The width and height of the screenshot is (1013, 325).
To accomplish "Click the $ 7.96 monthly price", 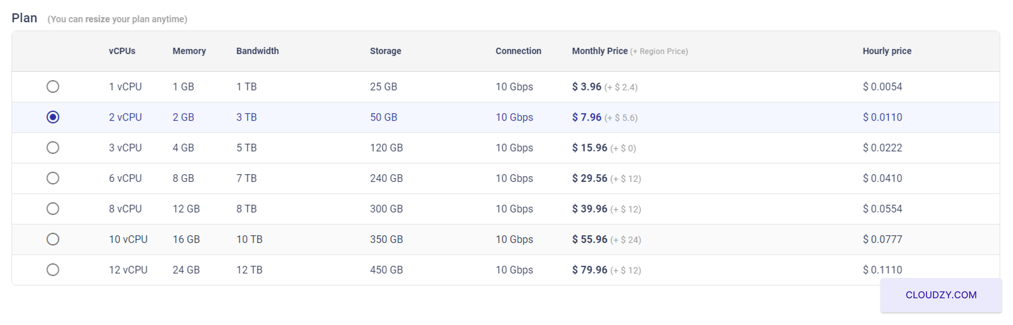I will click(x=586, y=117).
